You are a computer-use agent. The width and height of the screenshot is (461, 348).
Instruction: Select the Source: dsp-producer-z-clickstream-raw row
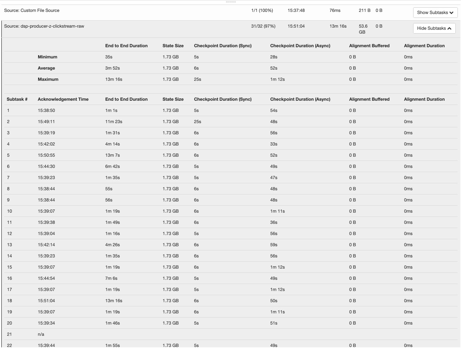coord(44,26)
